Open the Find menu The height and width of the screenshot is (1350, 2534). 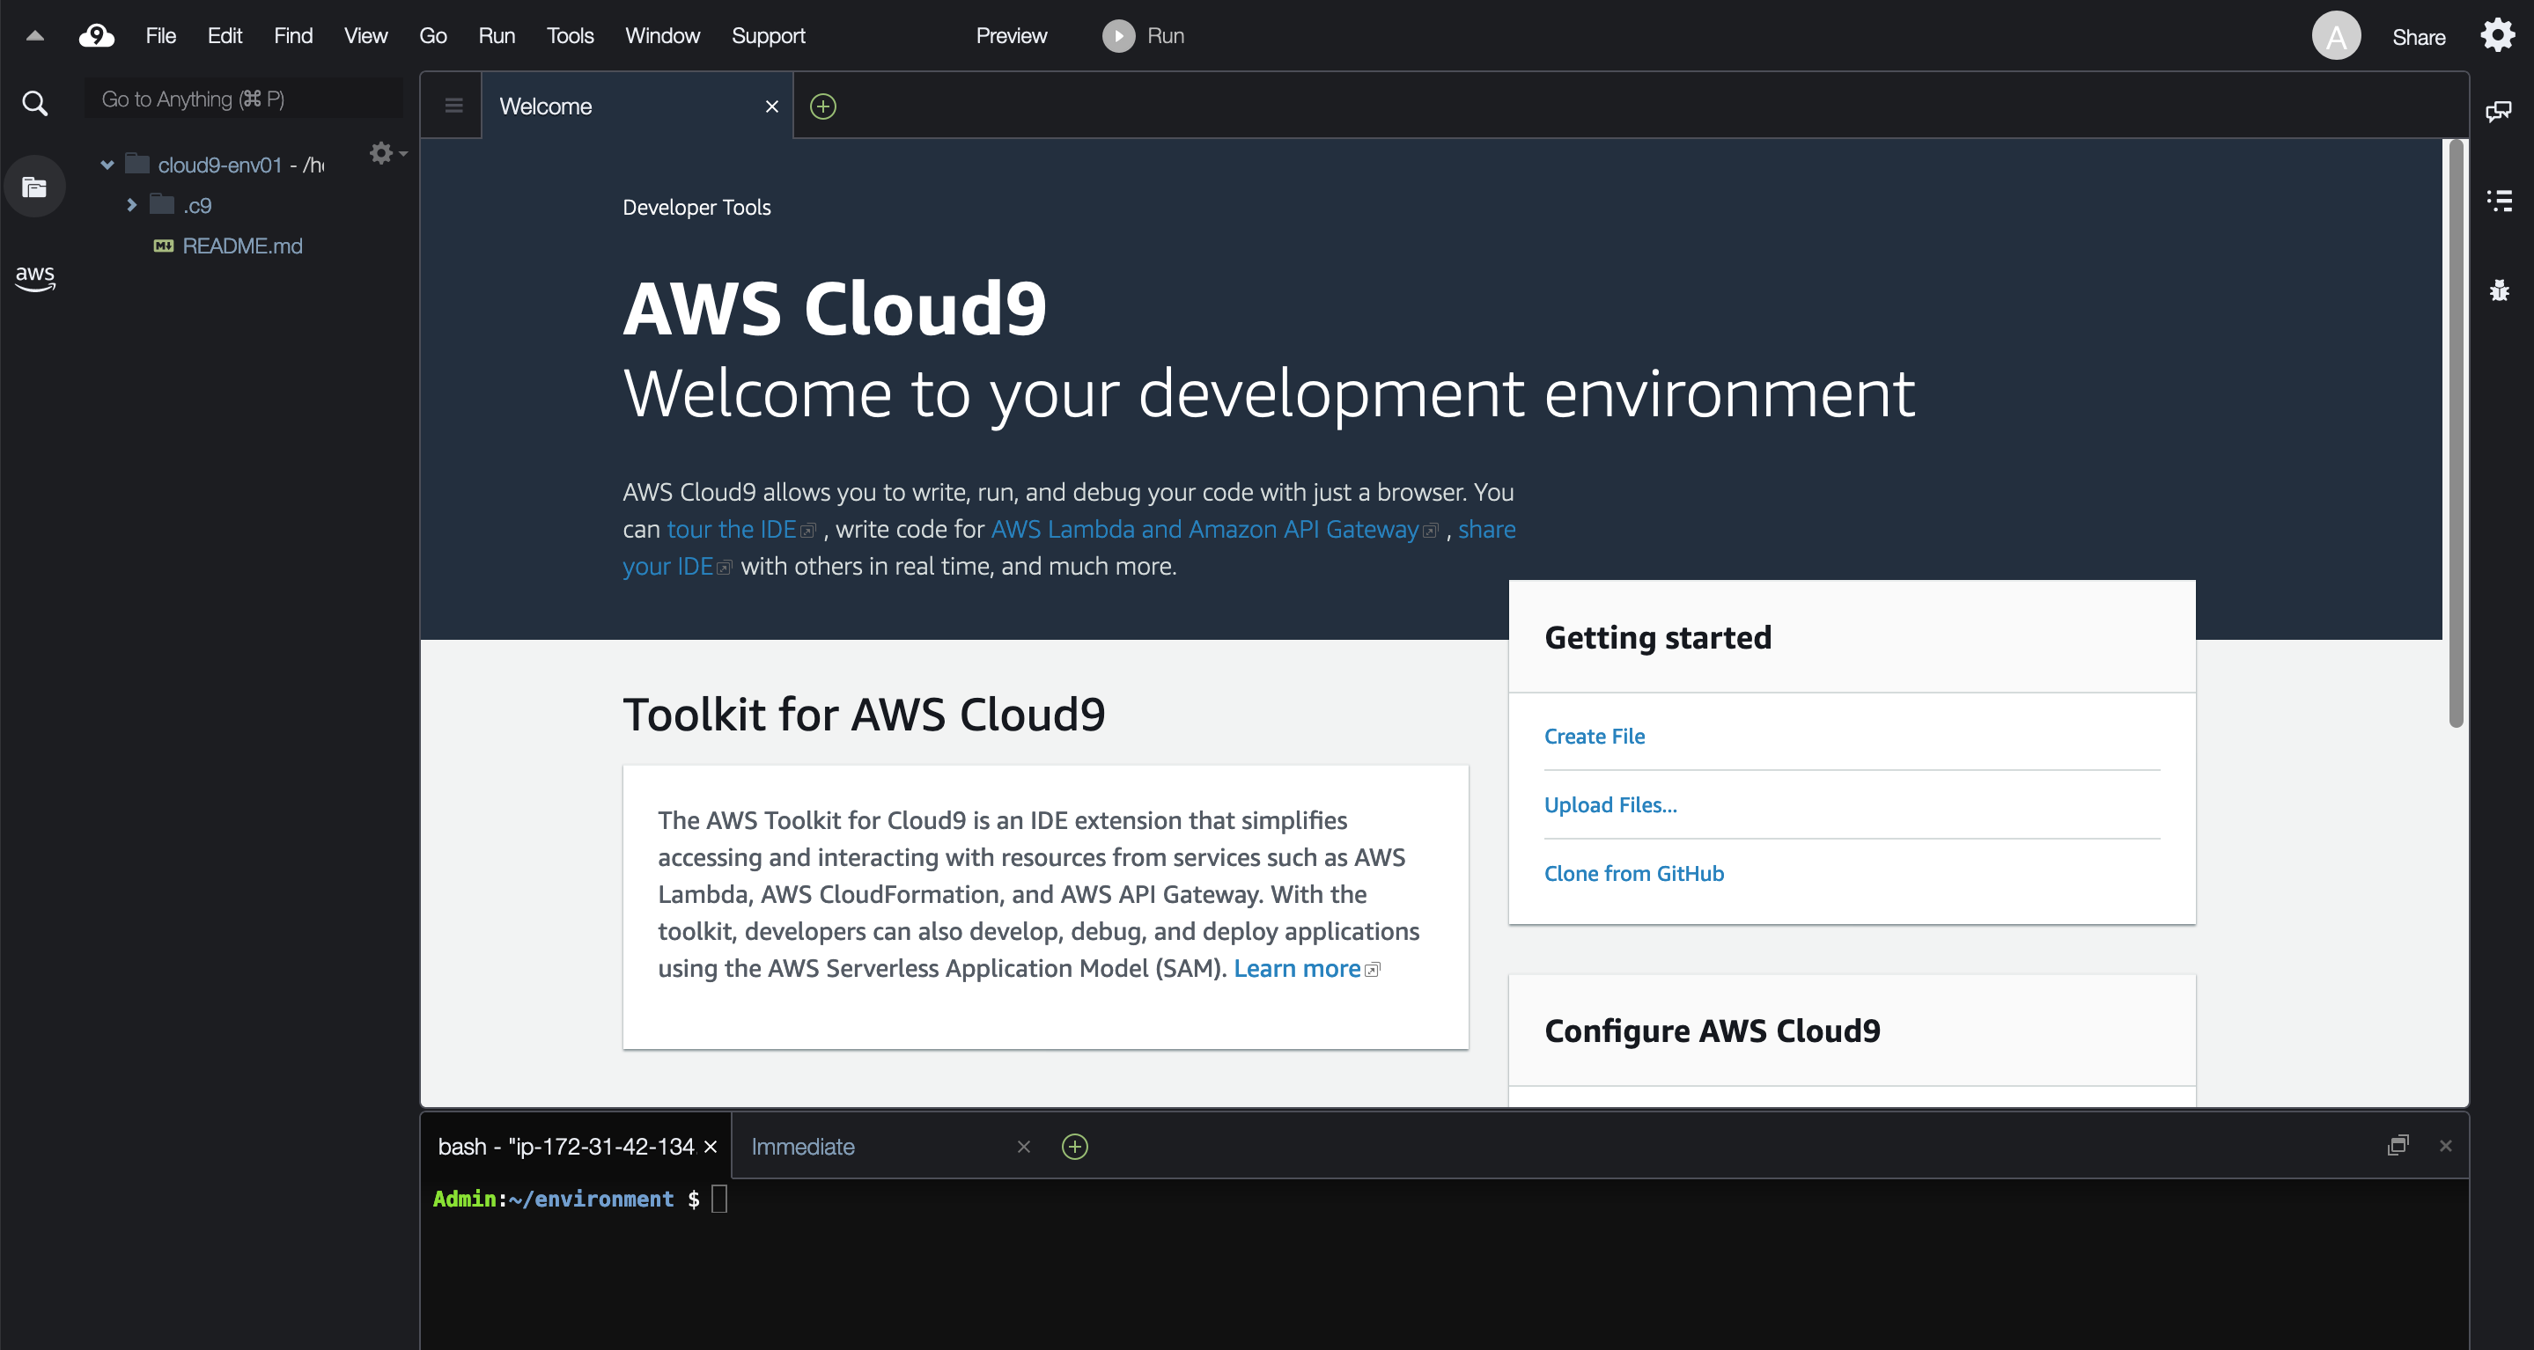tap(293, 36)
